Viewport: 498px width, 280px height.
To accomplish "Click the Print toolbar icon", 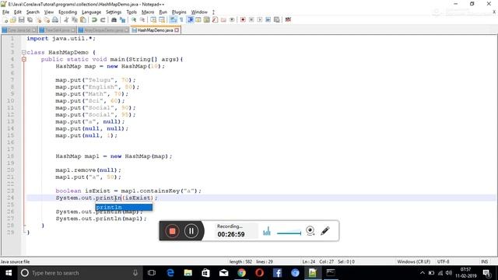I will point(55,19).
